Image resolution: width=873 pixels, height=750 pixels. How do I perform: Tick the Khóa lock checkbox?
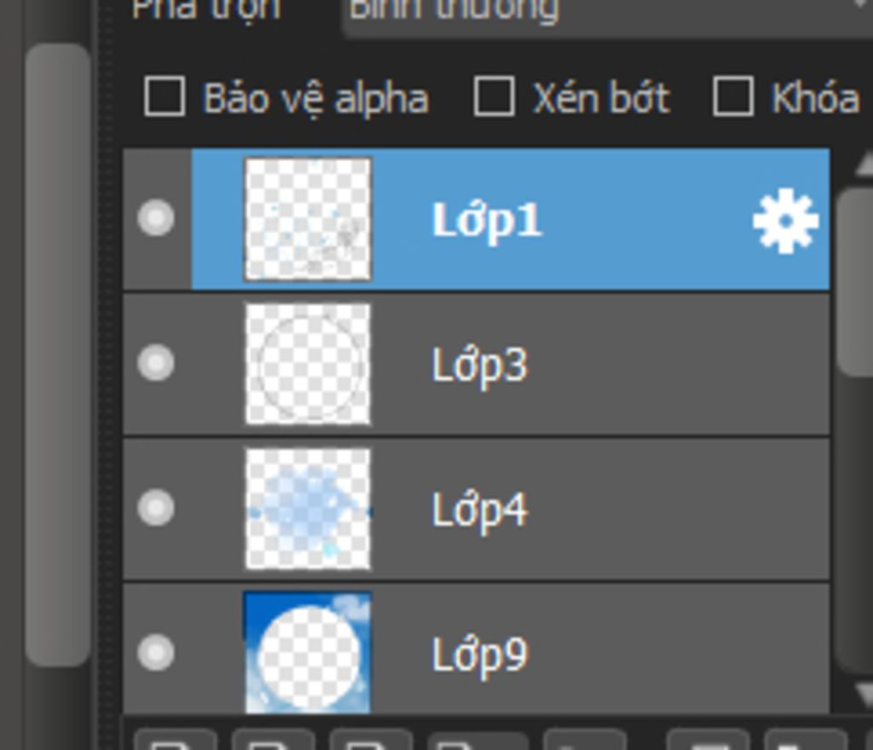click(733, 97)
